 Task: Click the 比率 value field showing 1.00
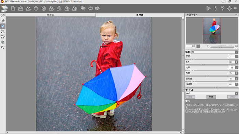232,68
